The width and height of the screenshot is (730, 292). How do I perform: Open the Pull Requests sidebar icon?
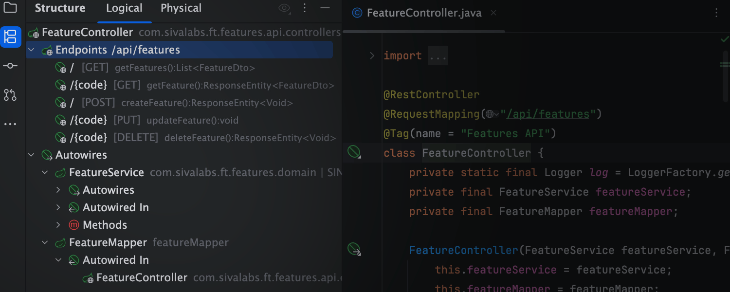(x=10, y=95)
